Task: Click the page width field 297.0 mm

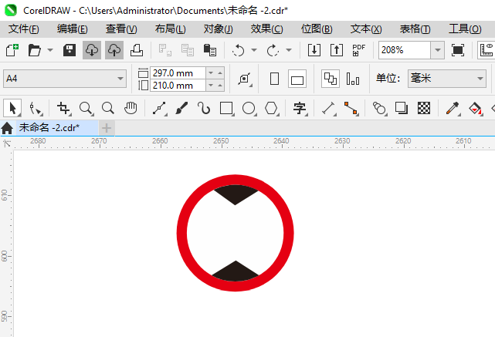Action: point(178,73)
